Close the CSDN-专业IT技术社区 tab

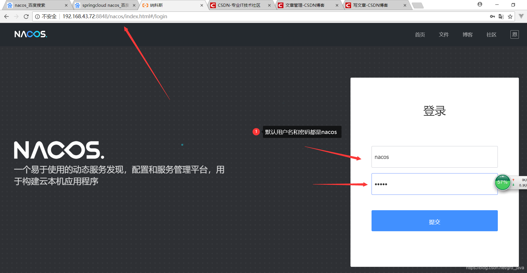269,5
